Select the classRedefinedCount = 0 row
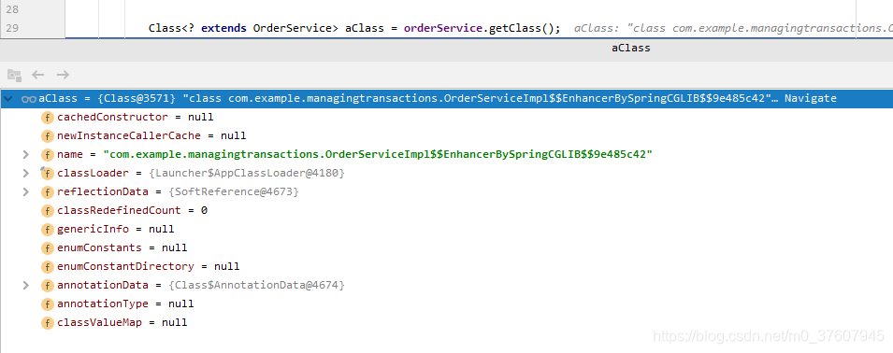 pyautogui.click(x=447, y=210)
